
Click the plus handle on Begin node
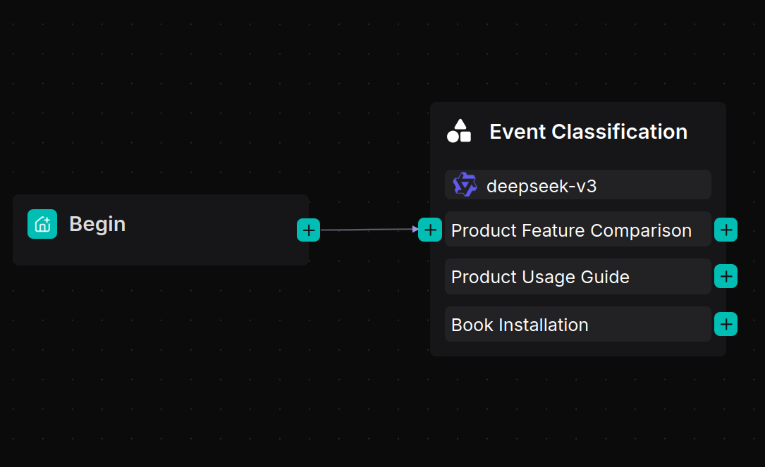(x=308, y=230)
